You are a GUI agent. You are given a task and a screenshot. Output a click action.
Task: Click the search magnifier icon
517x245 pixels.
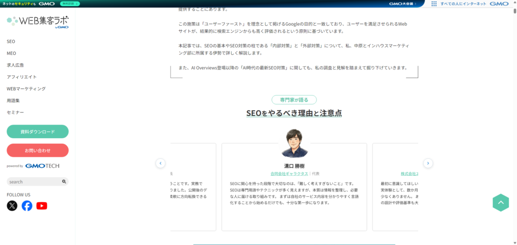[64, 181]
